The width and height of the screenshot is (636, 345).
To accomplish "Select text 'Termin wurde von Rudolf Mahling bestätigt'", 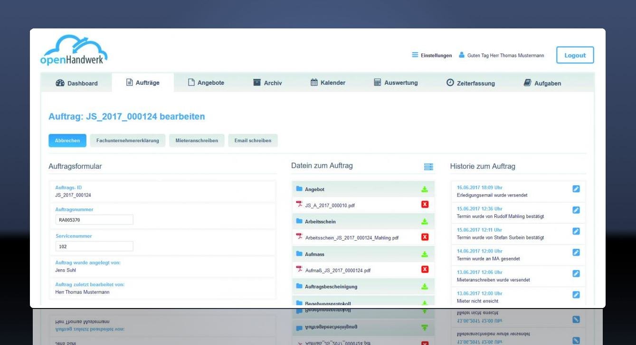I will click(x=501, y=217).
